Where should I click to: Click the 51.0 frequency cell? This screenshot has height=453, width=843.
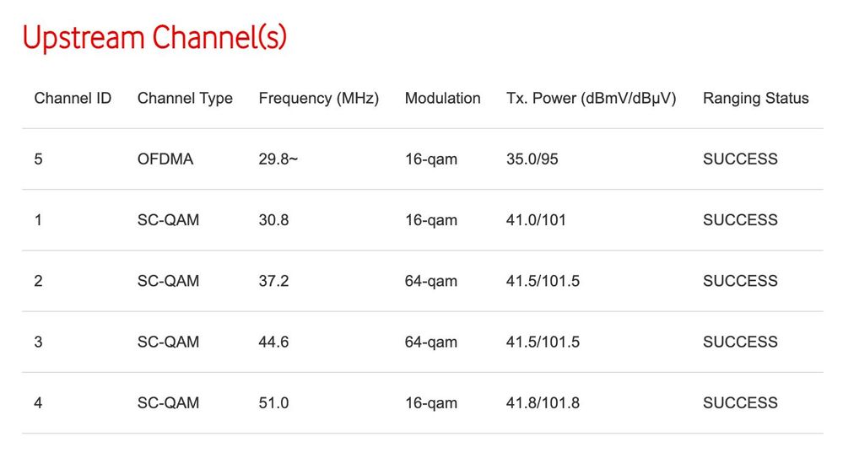(x=273, y=403)
